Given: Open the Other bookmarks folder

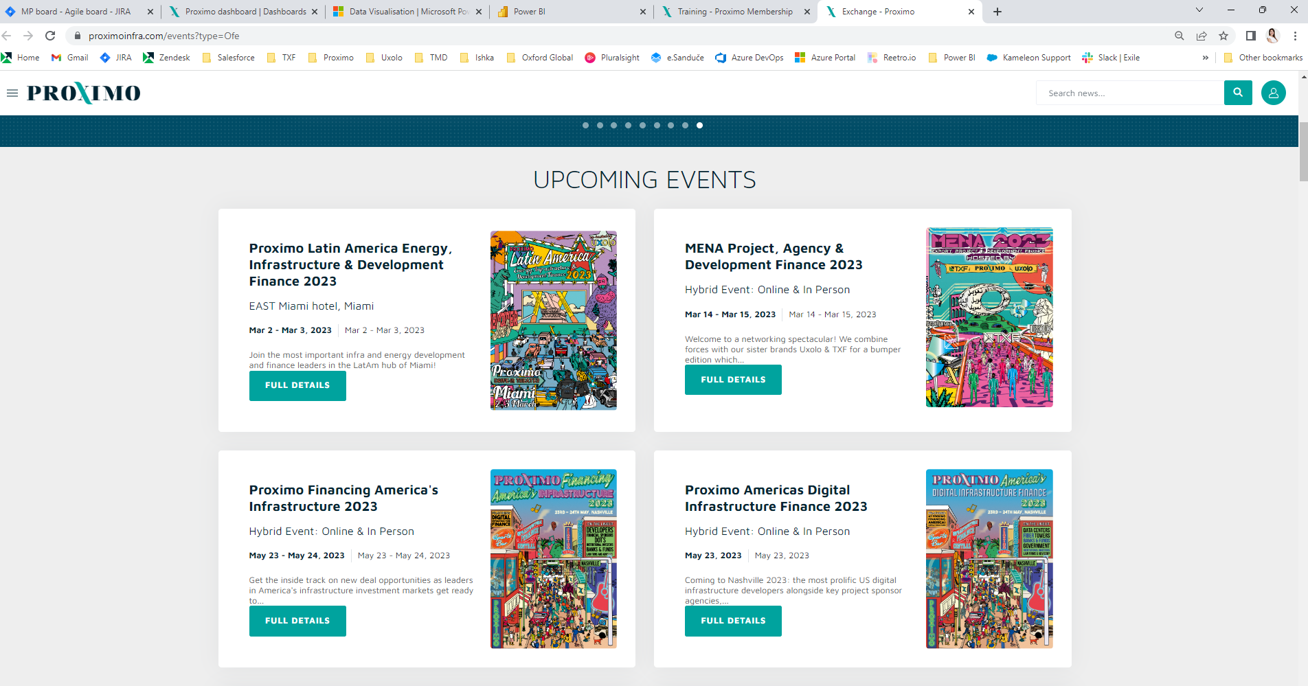Looking at the screenshot, I should click(x=1263, y=58).
